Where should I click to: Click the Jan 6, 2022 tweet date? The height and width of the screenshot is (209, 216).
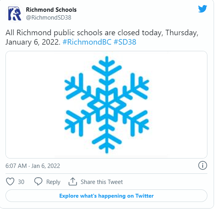[x=46, y=166]
